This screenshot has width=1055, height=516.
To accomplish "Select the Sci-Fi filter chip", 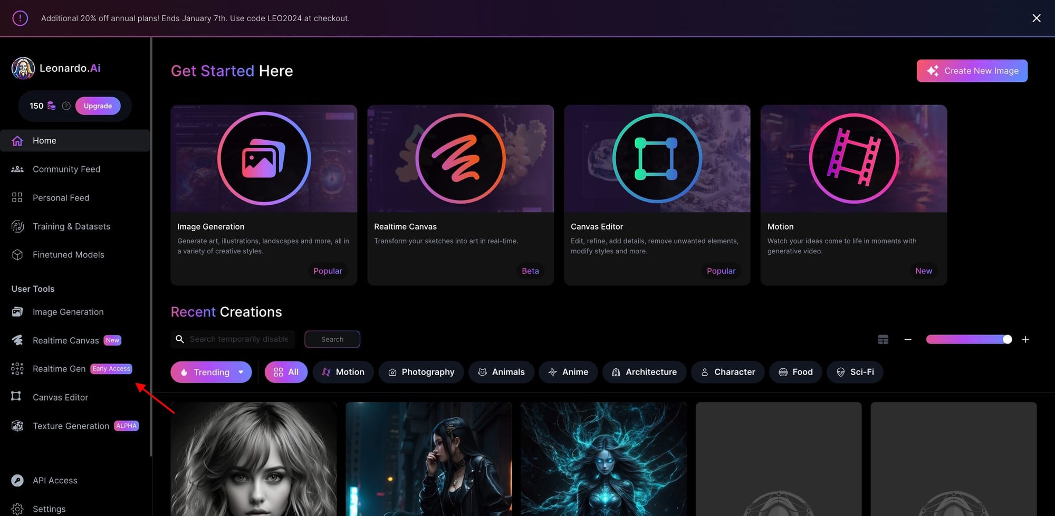I will click(855, 372).
